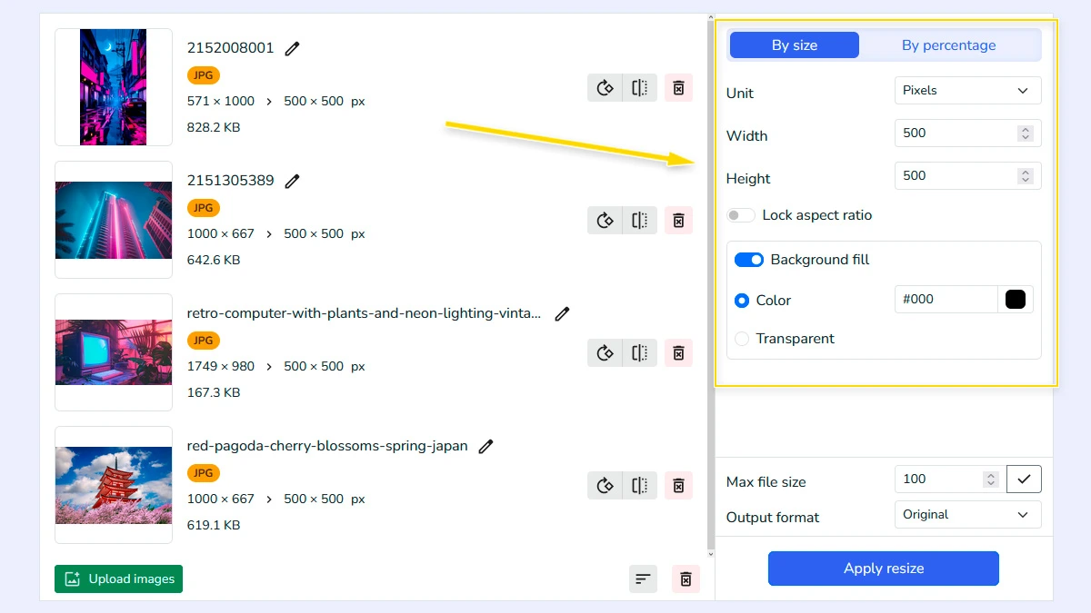This screenshot has height=613, width=1091.
Task: Turn off Background fill
Action: tap(749, 260)
